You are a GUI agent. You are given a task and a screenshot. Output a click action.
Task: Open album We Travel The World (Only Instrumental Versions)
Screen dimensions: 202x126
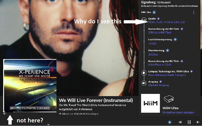[x=95, y=105]
